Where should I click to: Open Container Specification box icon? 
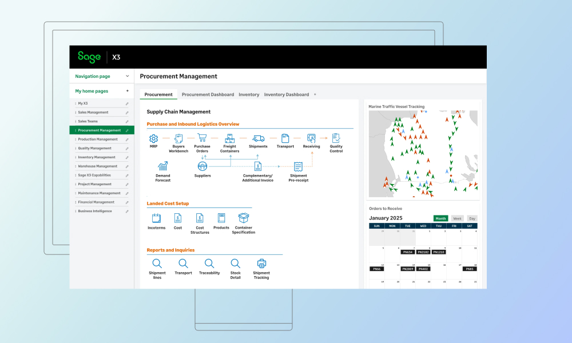point(244,218)
